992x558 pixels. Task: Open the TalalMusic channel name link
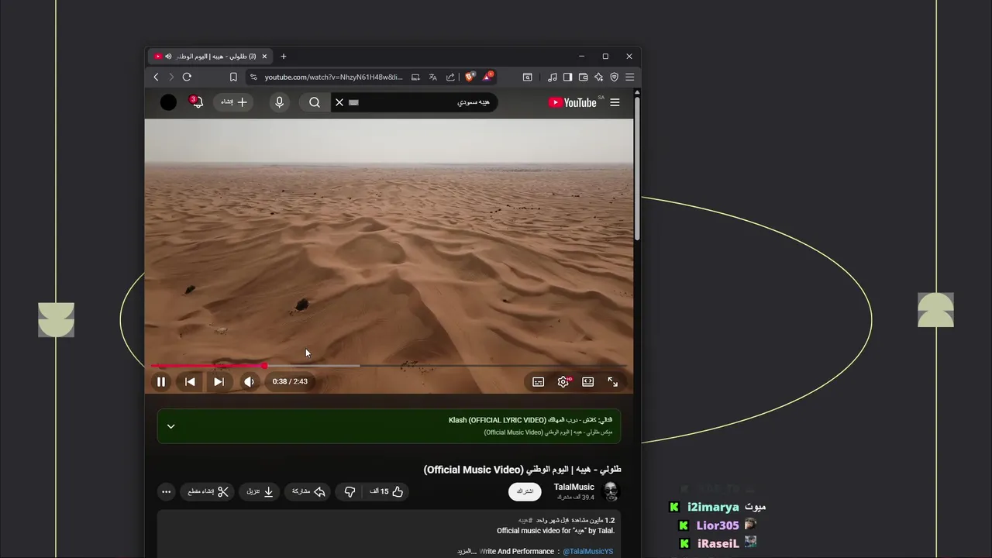[x=573, y=487]
